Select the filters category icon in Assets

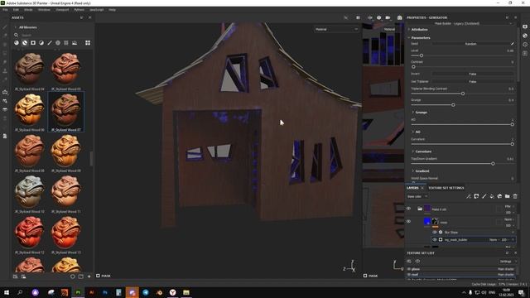pos(41,43)
